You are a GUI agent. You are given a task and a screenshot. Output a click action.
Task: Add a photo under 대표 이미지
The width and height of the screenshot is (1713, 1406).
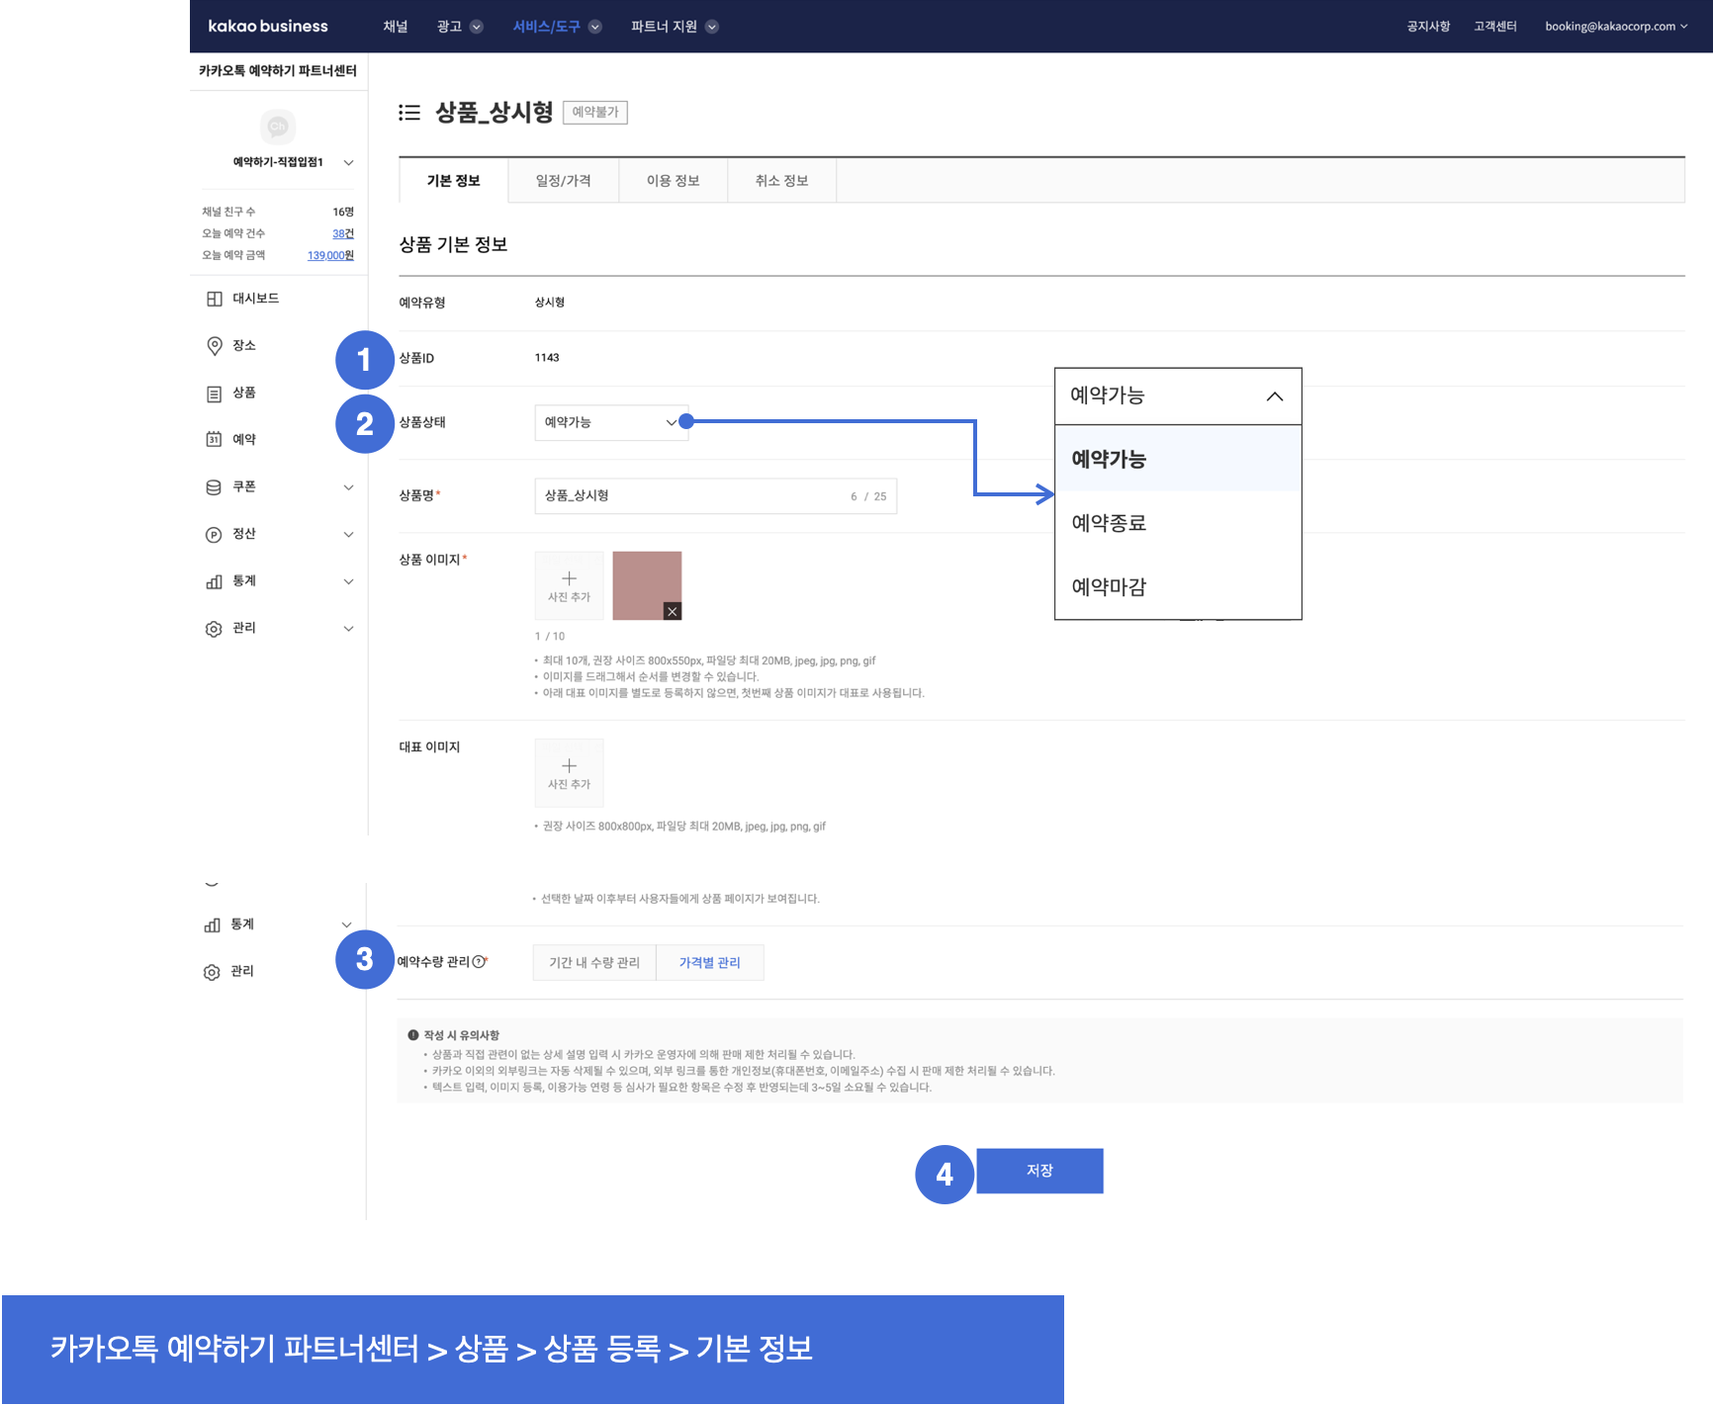point(569,772)
